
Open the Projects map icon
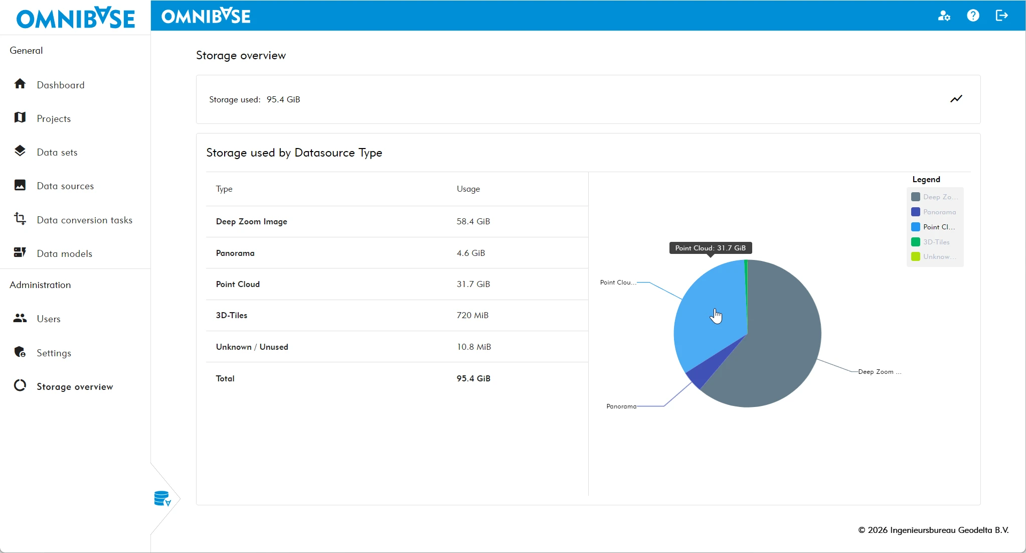20,117
